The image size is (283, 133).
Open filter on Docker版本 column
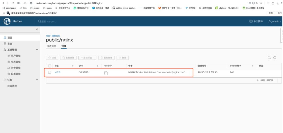[253, 66]
